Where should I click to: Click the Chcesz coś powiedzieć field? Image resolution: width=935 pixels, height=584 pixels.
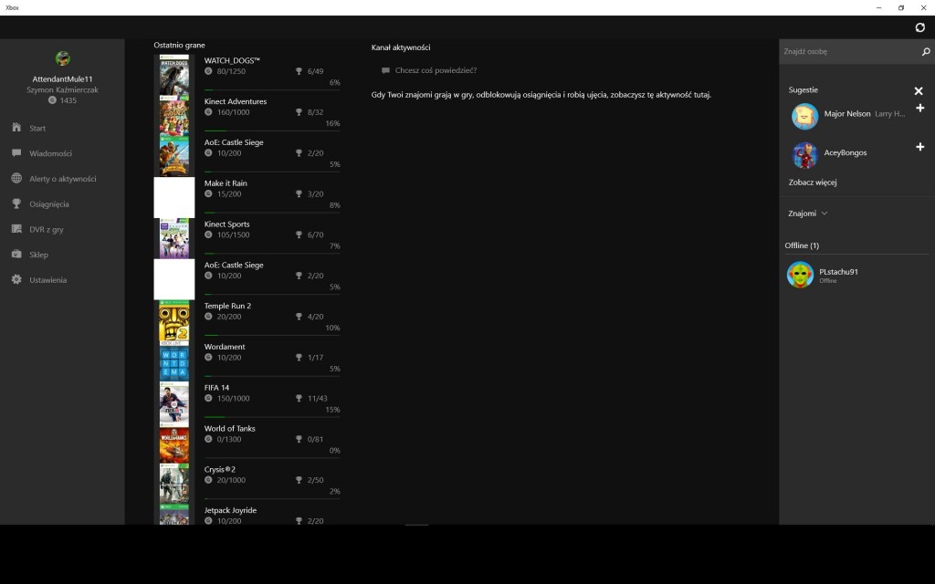[x=436, y=70]
